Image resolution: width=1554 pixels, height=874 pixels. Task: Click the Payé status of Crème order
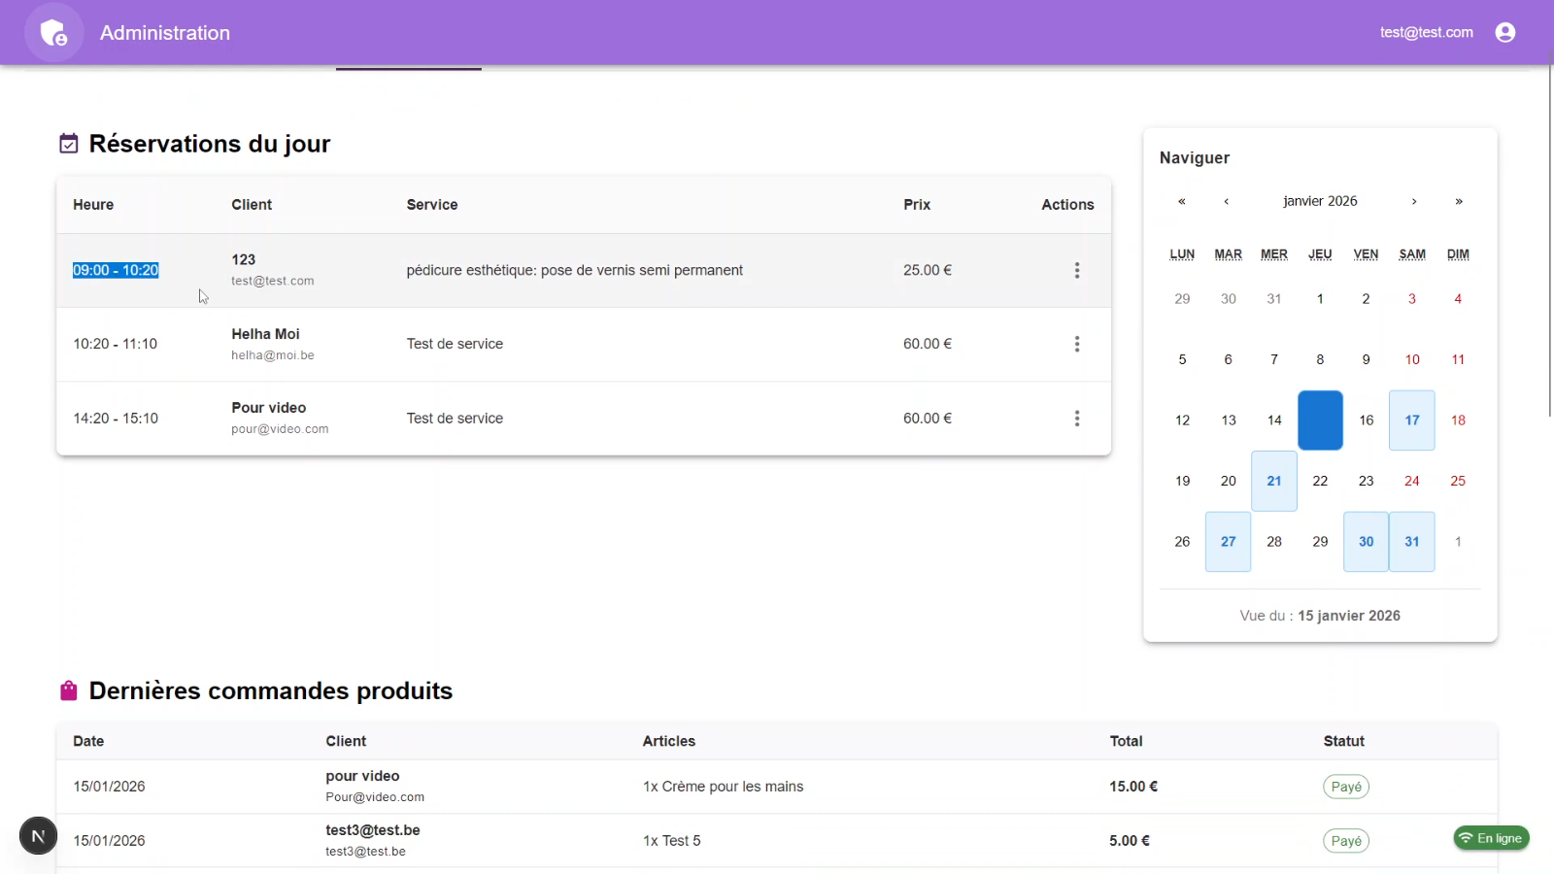tap(1345, 787)
